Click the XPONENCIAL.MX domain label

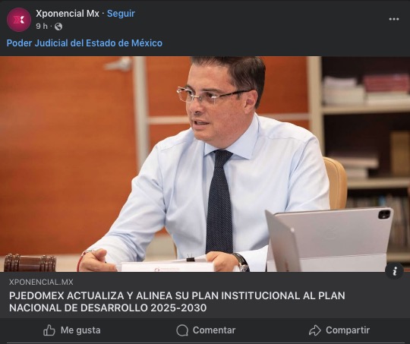tap(41, 282)
